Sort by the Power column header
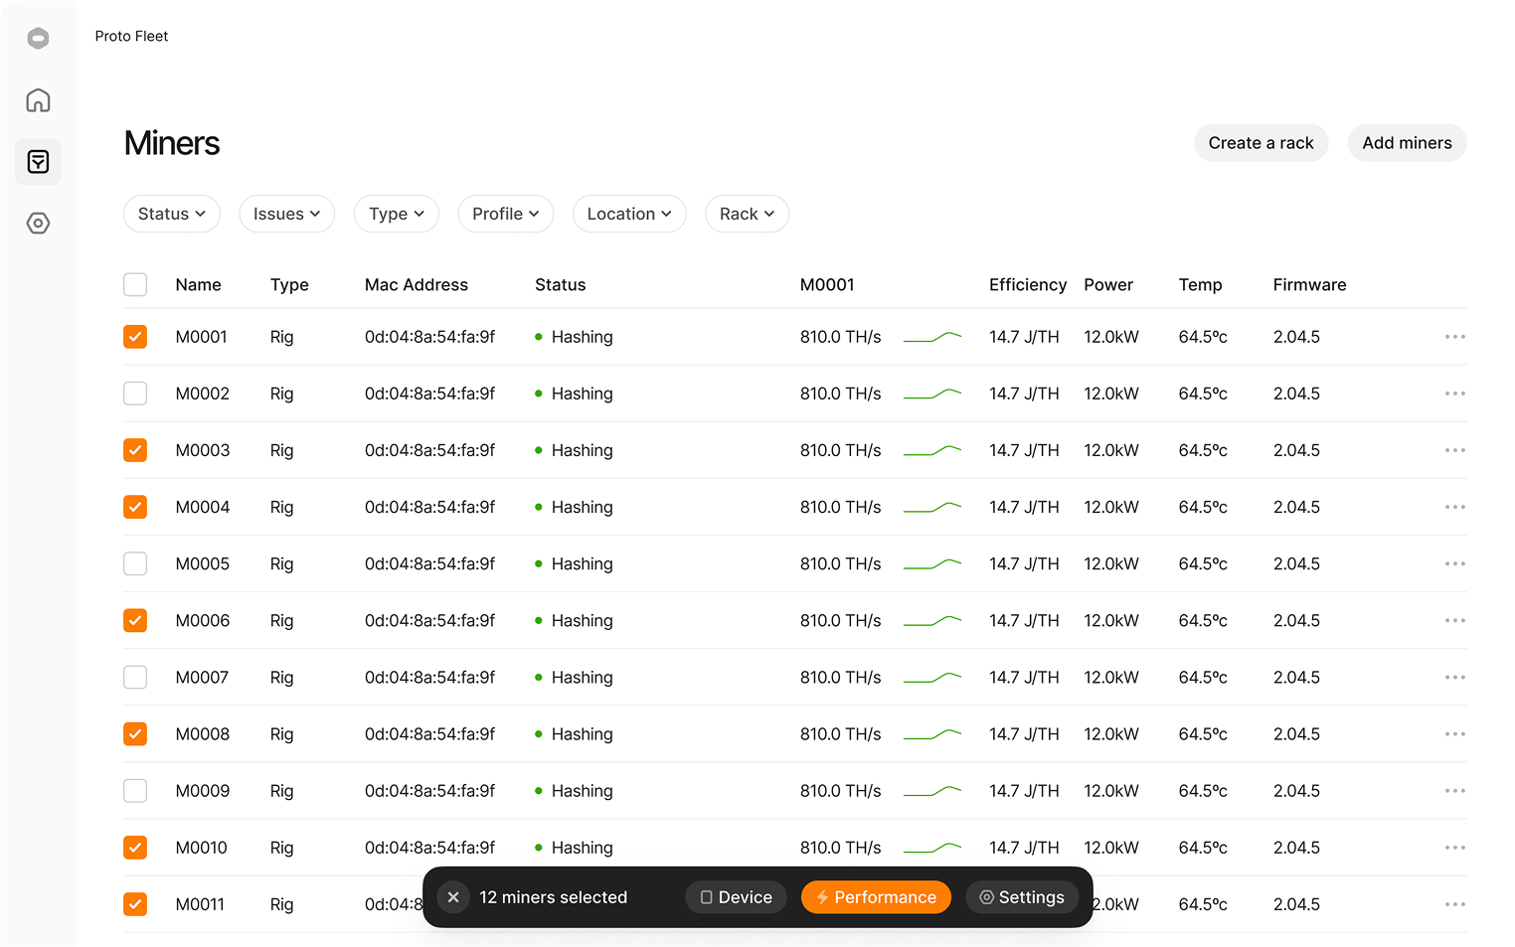The image size is (1515, 947). 1108,285
